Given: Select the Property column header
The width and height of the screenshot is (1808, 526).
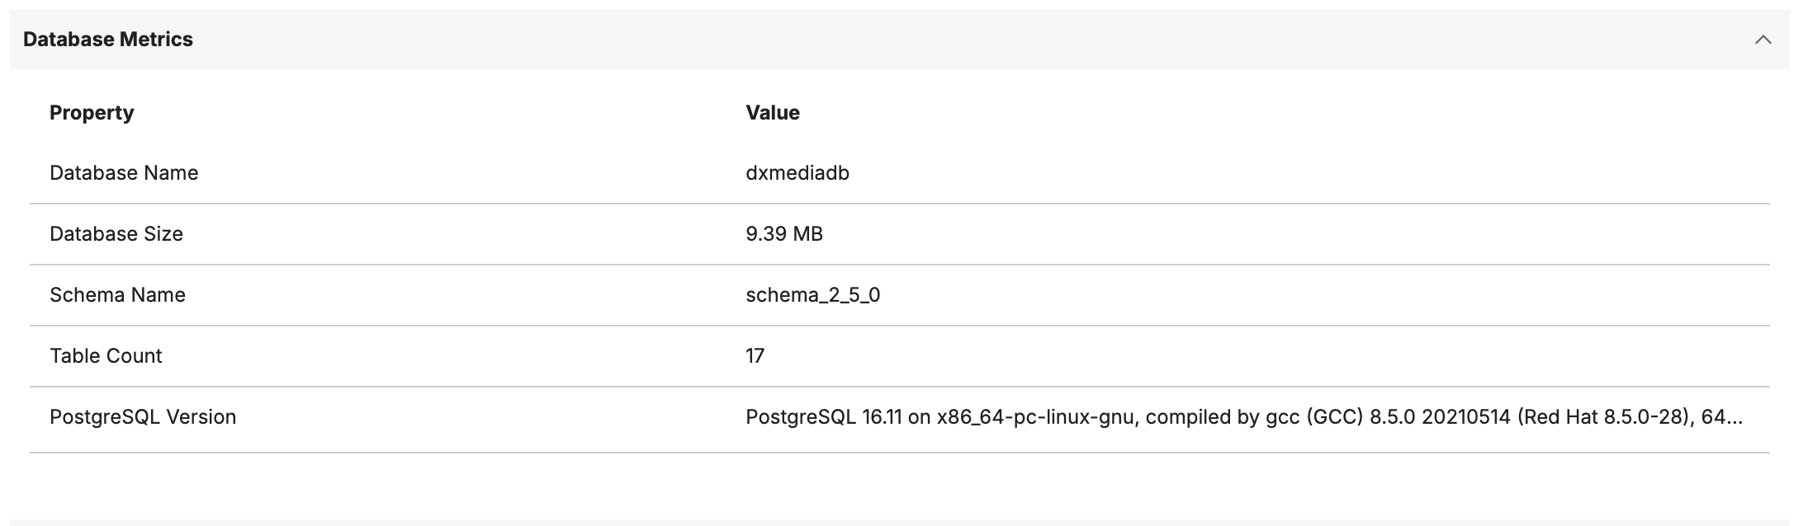Looking at the screenshot, I should click(91, 112).
